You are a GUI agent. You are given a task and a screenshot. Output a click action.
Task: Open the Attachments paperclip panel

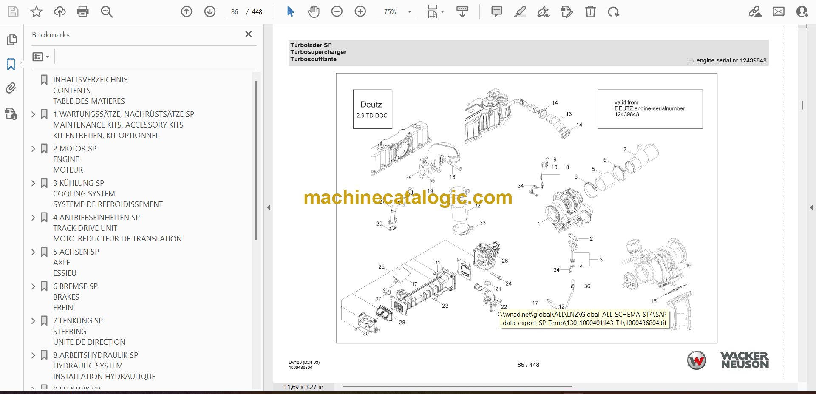[11, 88]
